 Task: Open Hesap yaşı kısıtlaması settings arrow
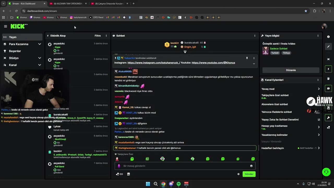pyautogui.click(x=319, y=127)
